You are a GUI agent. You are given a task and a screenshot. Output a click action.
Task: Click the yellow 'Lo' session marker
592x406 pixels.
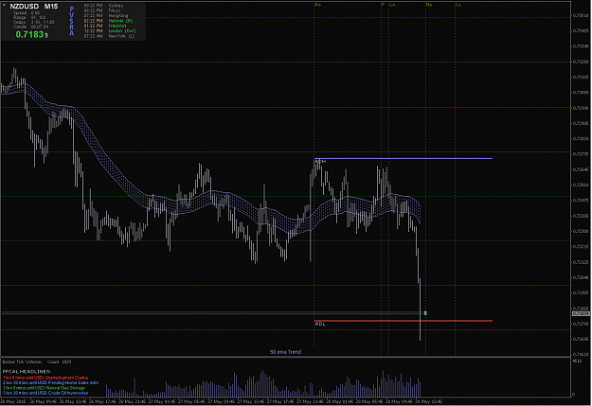392,5
